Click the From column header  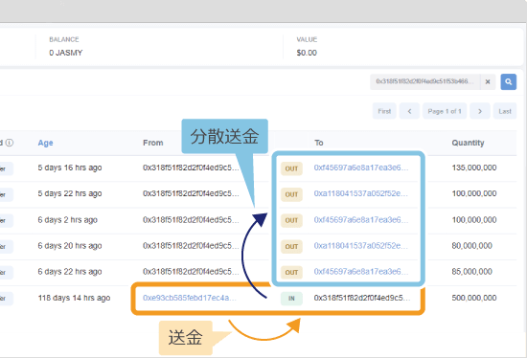point(153,143)
